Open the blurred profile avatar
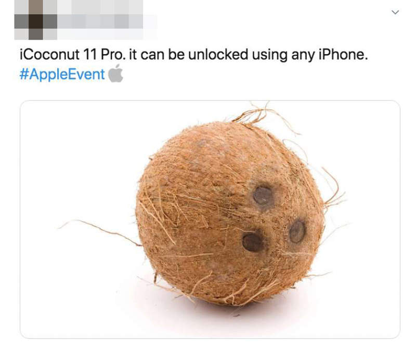Screen dimensions: 416x349 [35, 20]
